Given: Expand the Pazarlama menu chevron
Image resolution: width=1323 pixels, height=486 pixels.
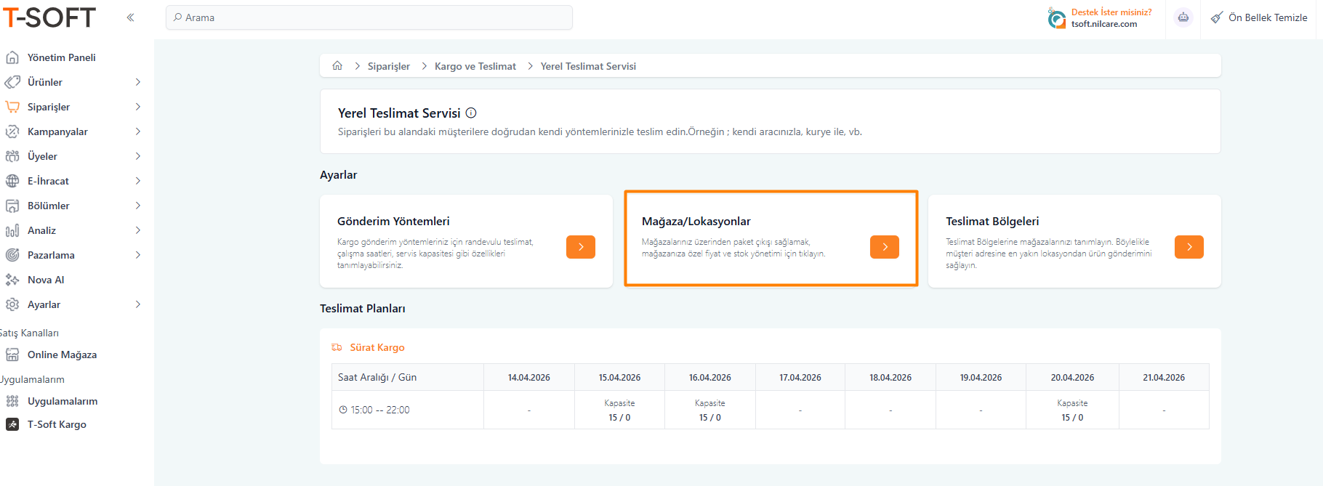Looking at the screenshot, I should (138, 255).
